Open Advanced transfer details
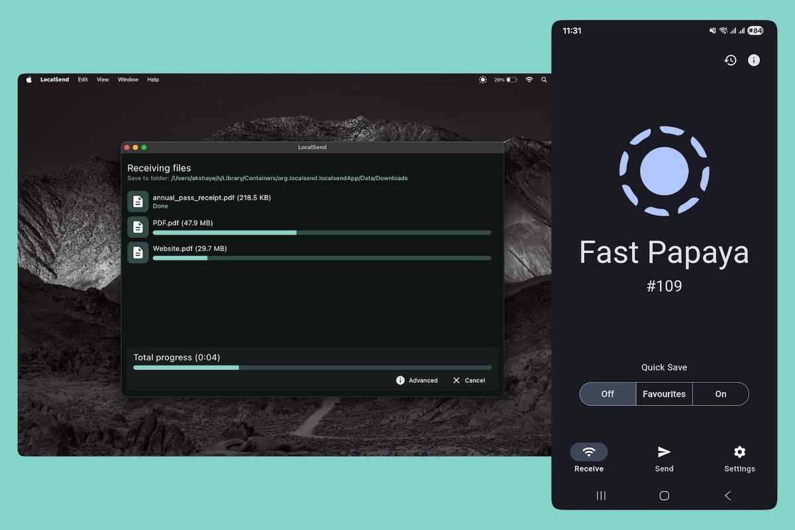Viewport: 795px width, 530px height. [417, 380]
